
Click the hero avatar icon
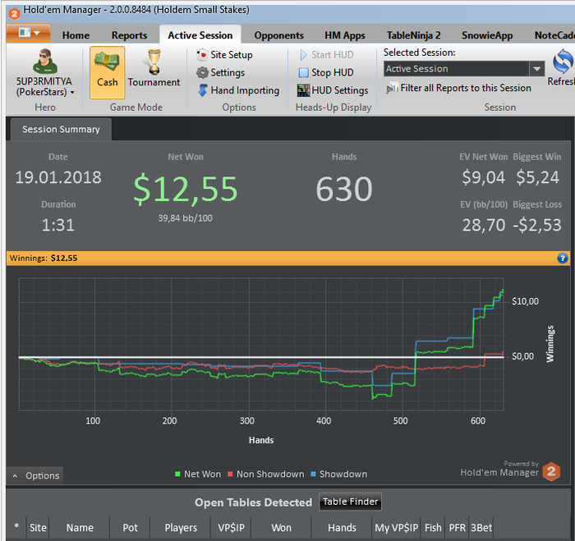[44, 62]
